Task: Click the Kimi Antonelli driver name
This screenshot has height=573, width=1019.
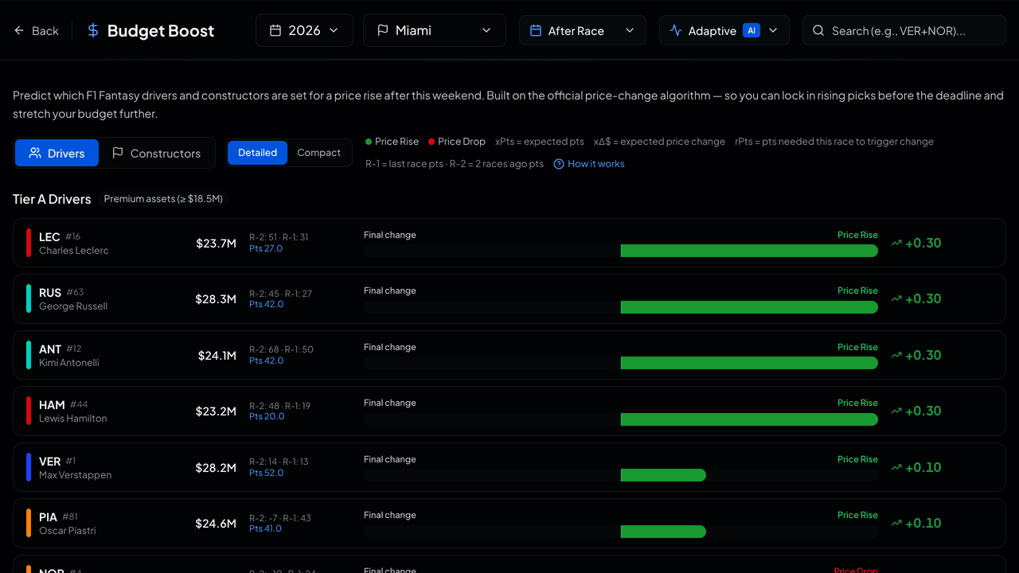Action: 69,363
